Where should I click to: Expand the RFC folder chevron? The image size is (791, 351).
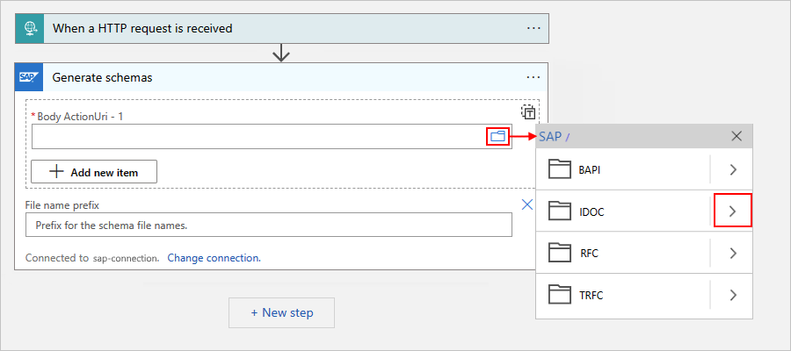tap(733, 254)
